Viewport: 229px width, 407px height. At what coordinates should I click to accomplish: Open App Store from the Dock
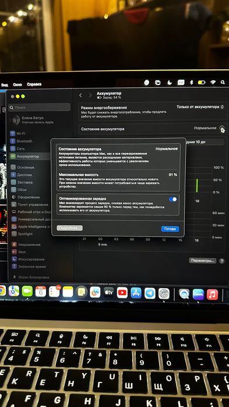[136, 293]
